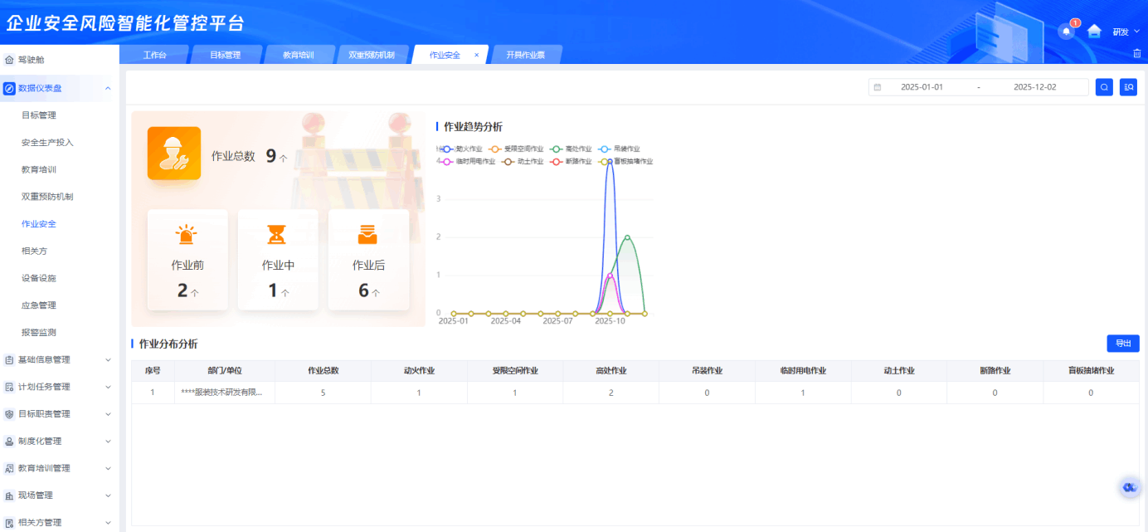
Task: Switch to the 开具作业票 tab
Action: (525, 54)
